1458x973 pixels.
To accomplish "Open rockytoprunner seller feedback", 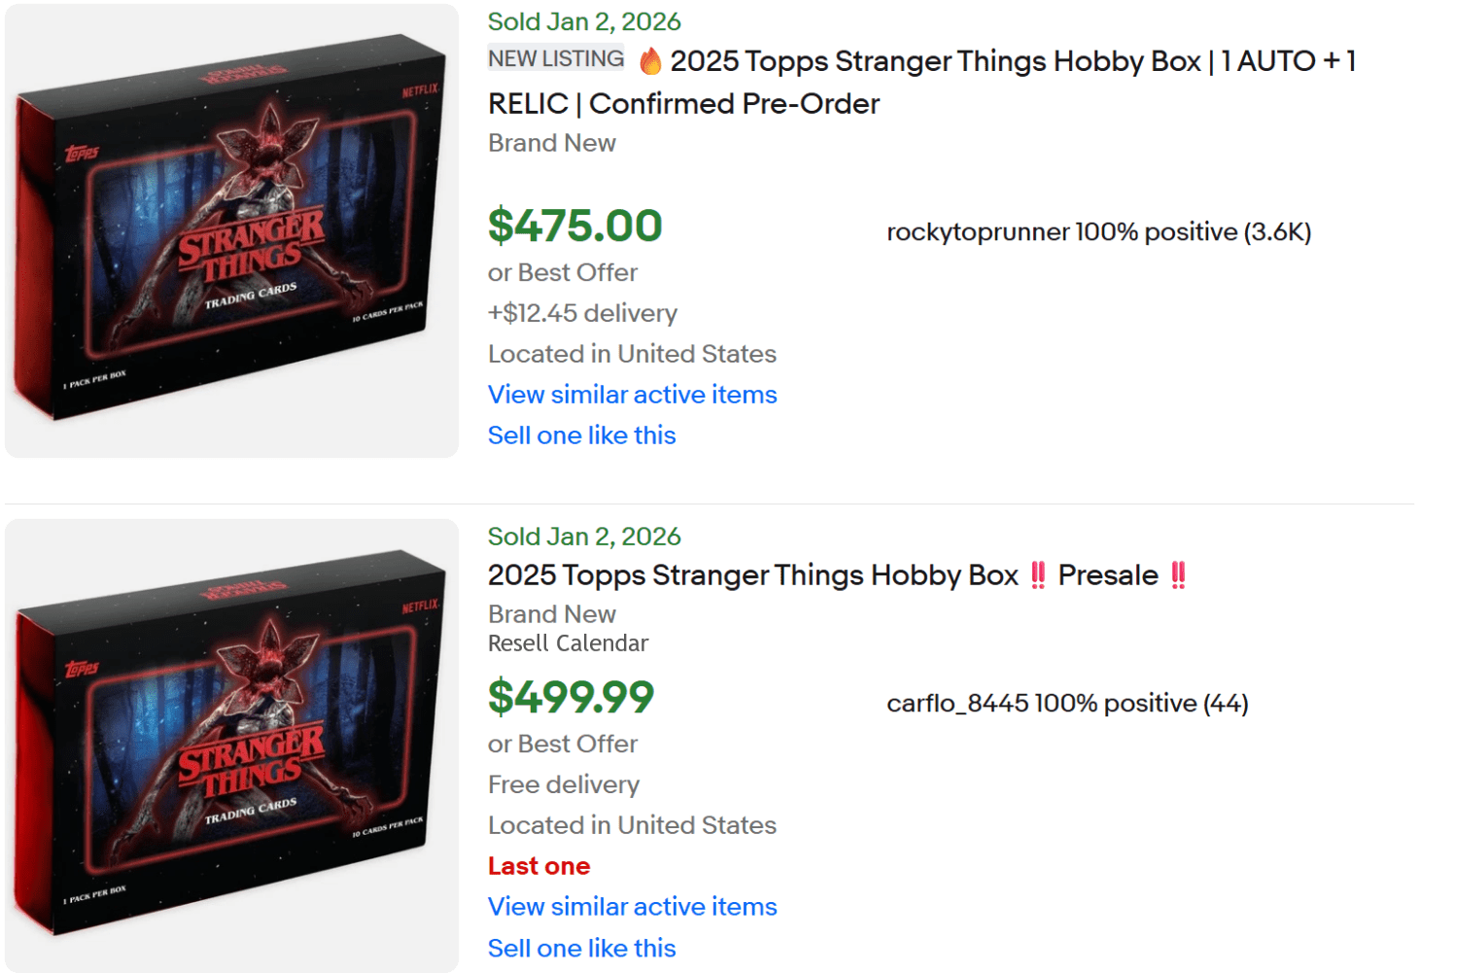I will pos(1098,232).
